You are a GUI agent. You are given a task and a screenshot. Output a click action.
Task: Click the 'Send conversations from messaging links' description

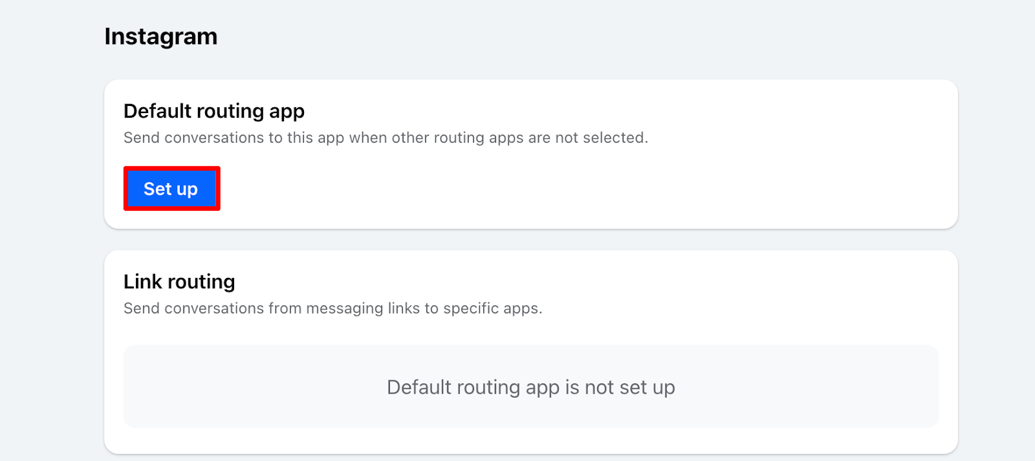pos(332,308)
